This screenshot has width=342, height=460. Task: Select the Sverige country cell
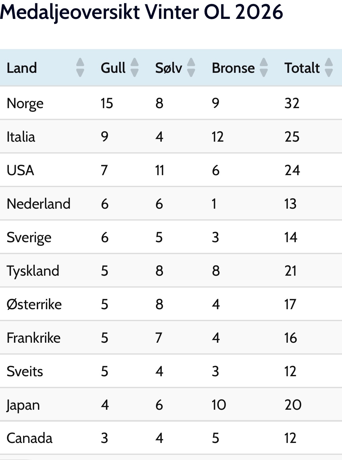(x=29, y=237)
